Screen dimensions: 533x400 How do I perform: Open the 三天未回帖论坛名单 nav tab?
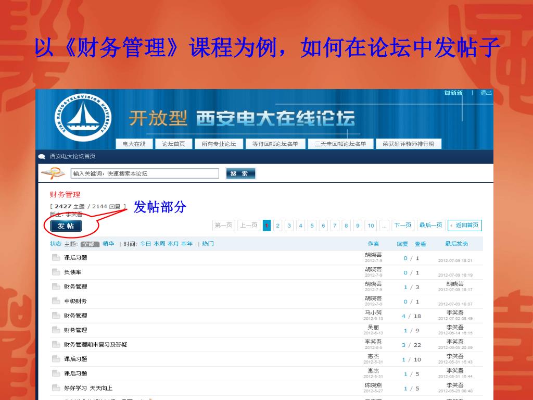point(340,144)
